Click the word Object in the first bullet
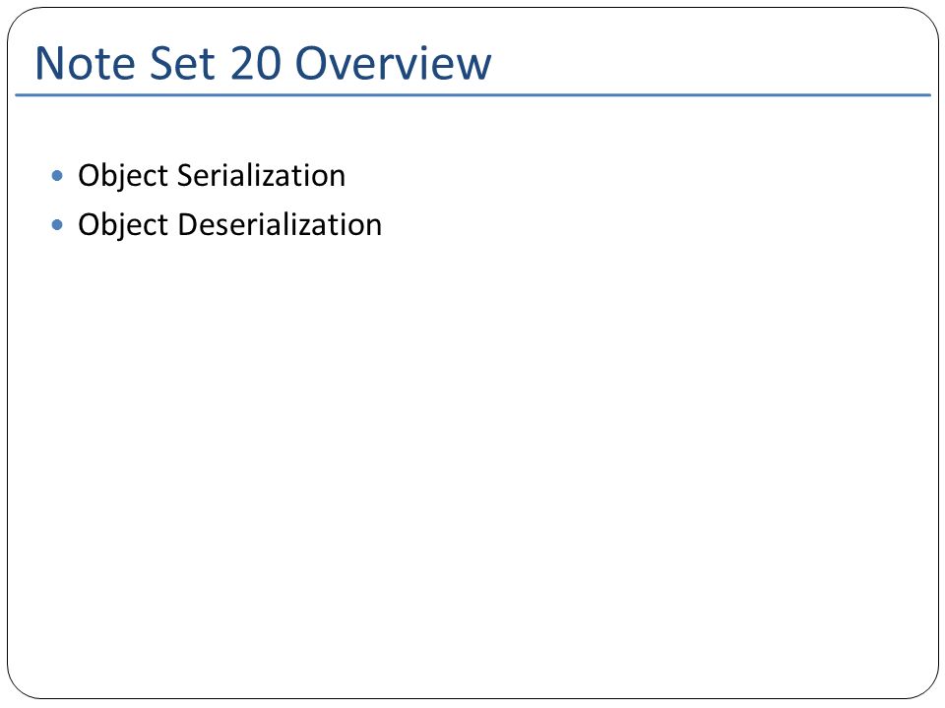This screenshot has width=945, height=708. (123, 177)
